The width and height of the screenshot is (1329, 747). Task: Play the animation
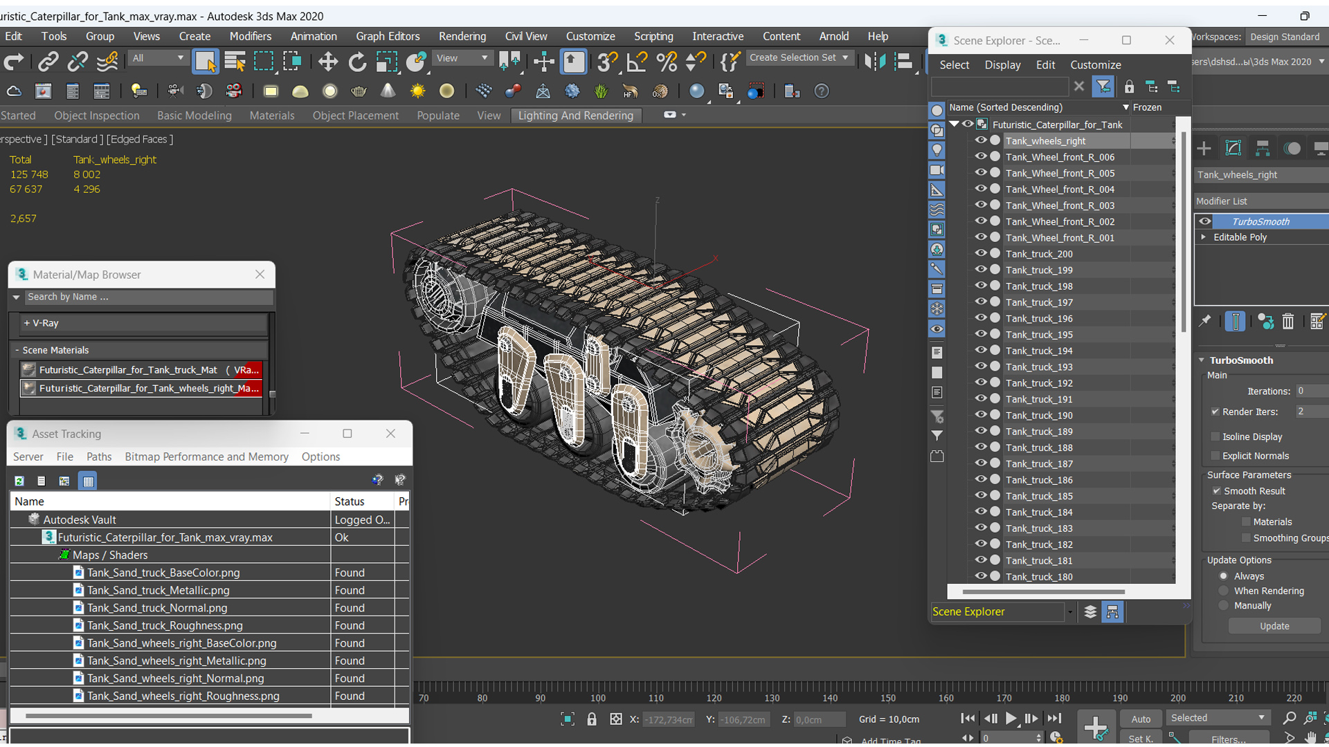click(1011, 719)
